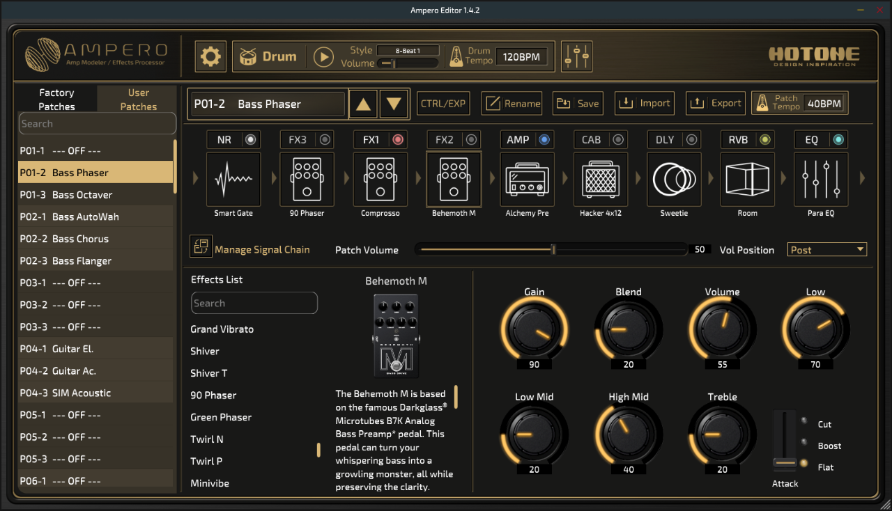Click the Behemoth M pedal image
The height and width of the screenshot is (511, 892).
396,336
